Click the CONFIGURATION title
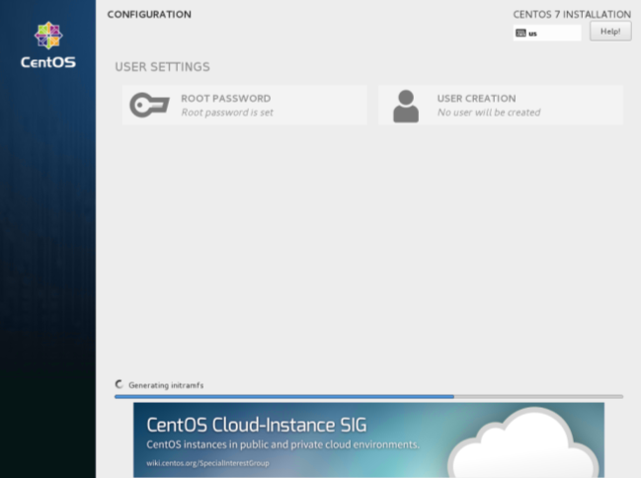 tap(149, 14)
